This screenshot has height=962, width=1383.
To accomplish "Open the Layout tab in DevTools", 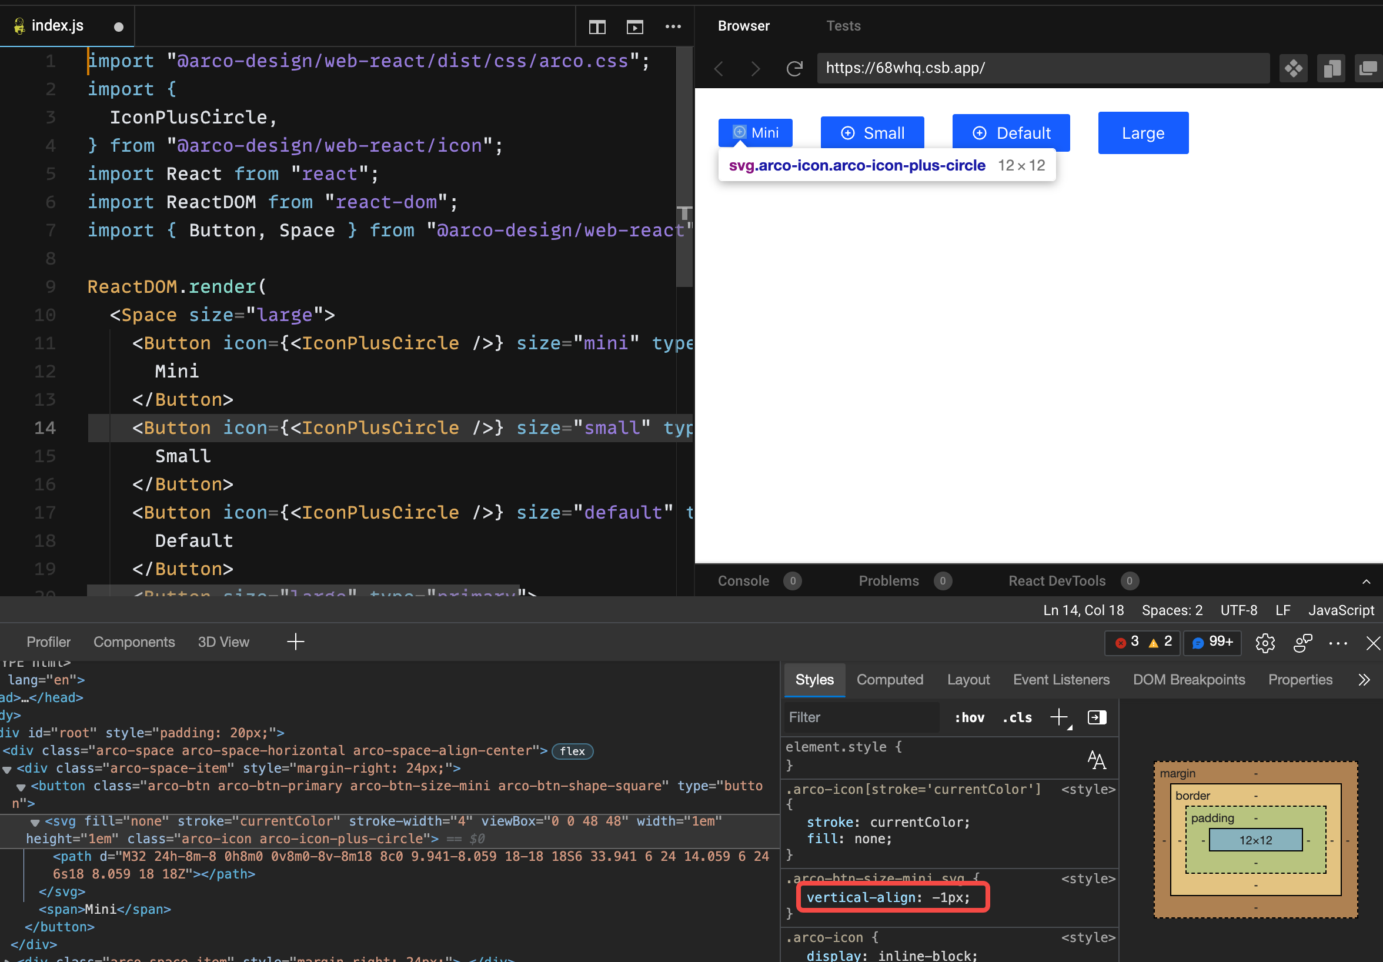I will (968, 680).
